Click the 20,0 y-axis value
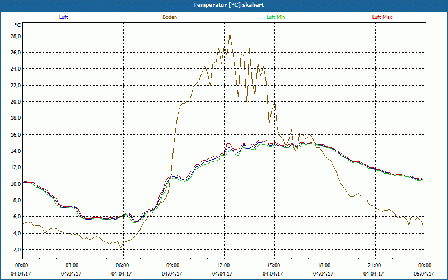 pos(16,102)
